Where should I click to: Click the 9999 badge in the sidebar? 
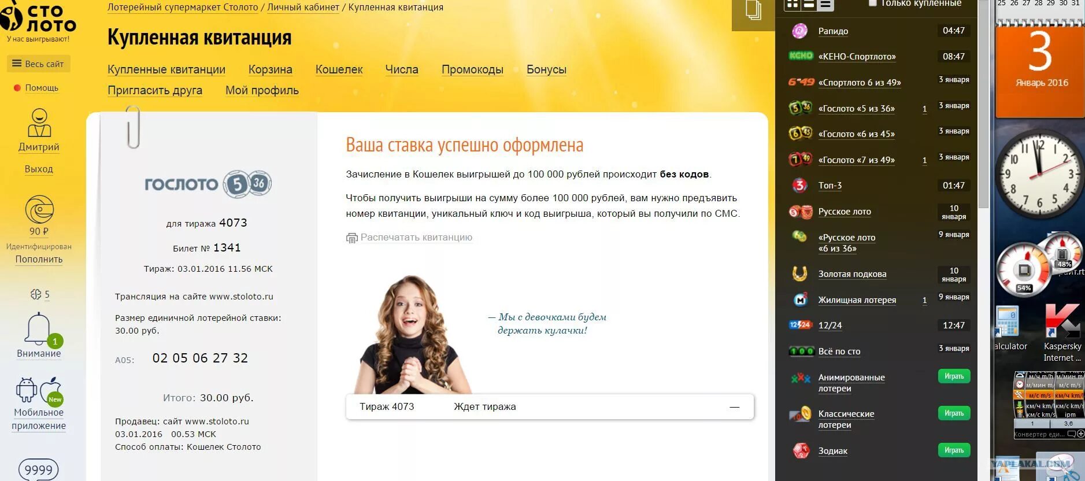(39, 470)
